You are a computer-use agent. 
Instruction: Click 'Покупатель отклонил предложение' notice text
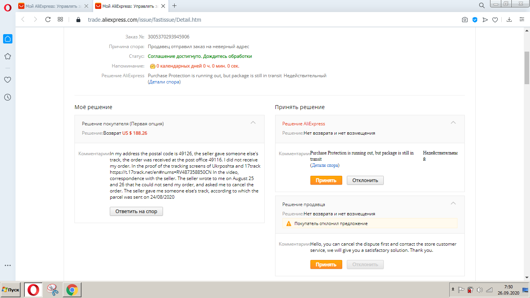[x=331, y=223]
